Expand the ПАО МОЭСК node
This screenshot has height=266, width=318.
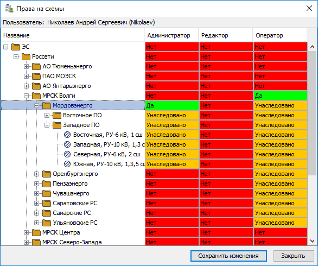coord(27,77)
